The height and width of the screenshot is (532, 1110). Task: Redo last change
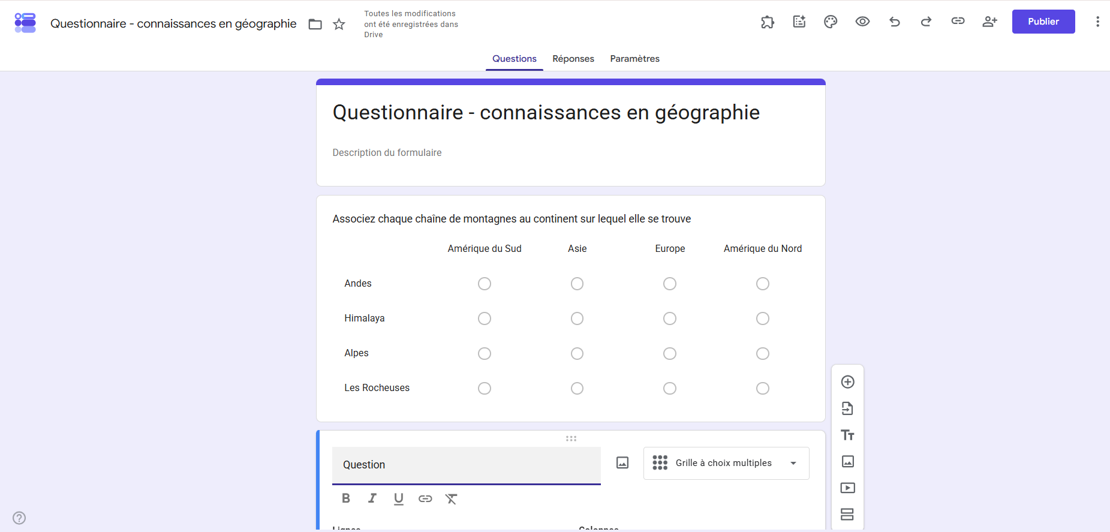point(926,22)
